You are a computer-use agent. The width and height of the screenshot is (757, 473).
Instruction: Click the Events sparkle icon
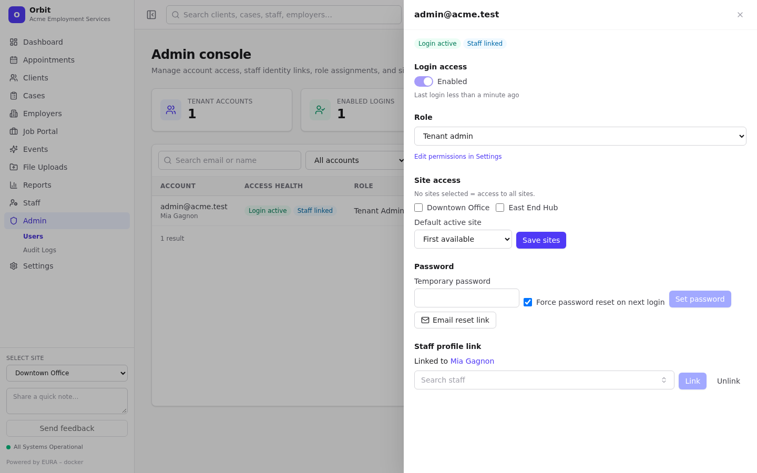14,149
